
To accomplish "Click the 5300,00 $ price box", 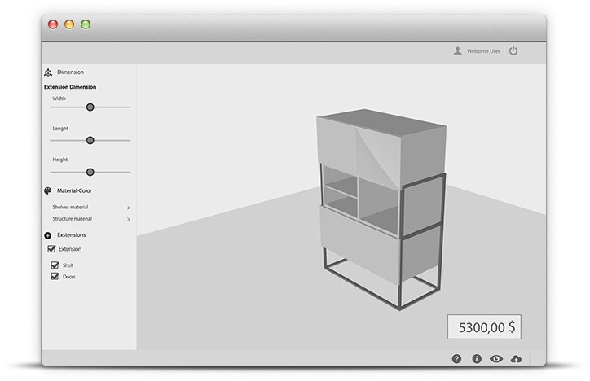I will (x=484, y=327).
